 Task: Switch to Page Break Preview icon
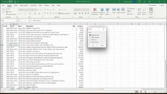coord(145,92)
